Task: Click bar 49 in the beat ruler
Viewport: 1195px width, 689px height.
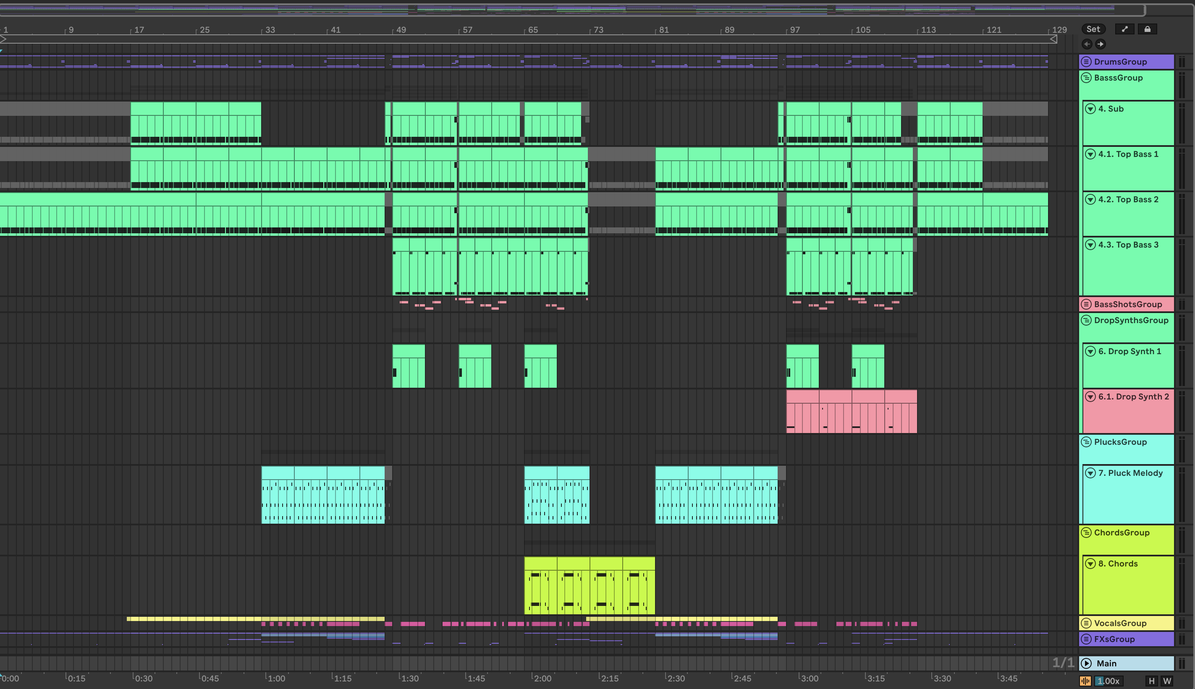Action: point(401,30)
